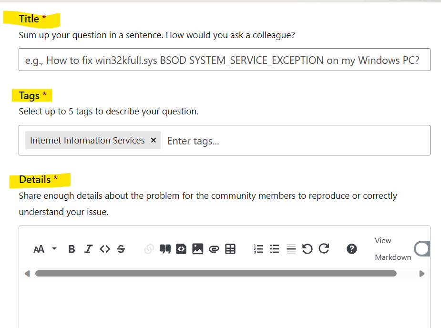Viewport: 441px width, 328px height.
Task: Undo the last edit
Action: 307,249
